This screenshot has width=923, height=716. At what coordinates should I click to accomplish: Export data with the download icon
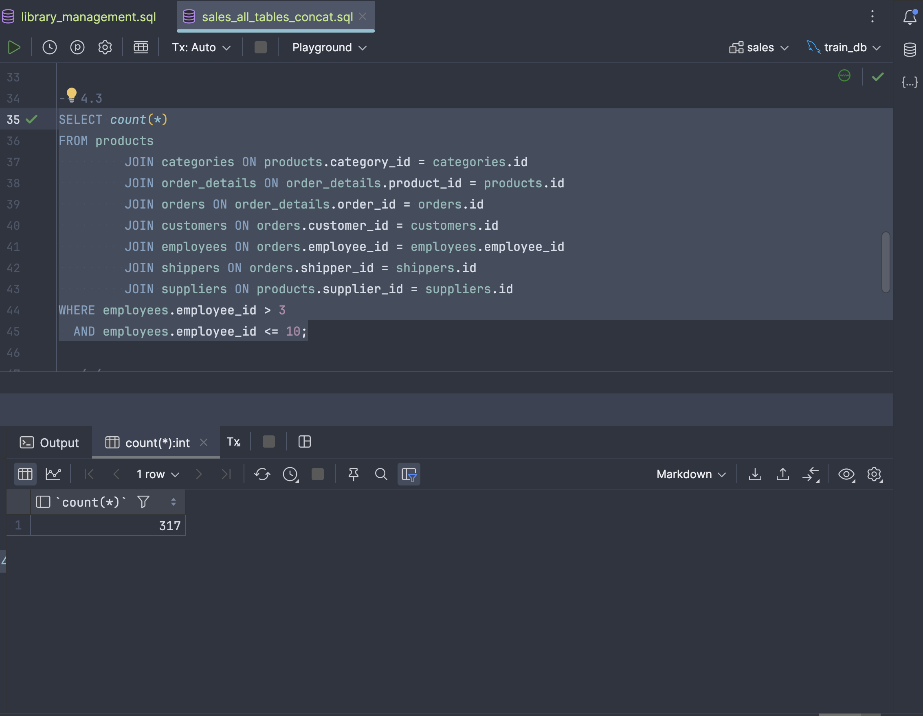755,474
